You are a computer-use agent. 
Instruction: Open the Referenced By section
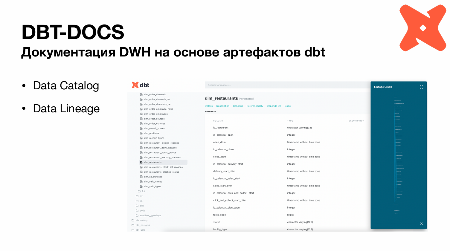[x=255, y=106]
